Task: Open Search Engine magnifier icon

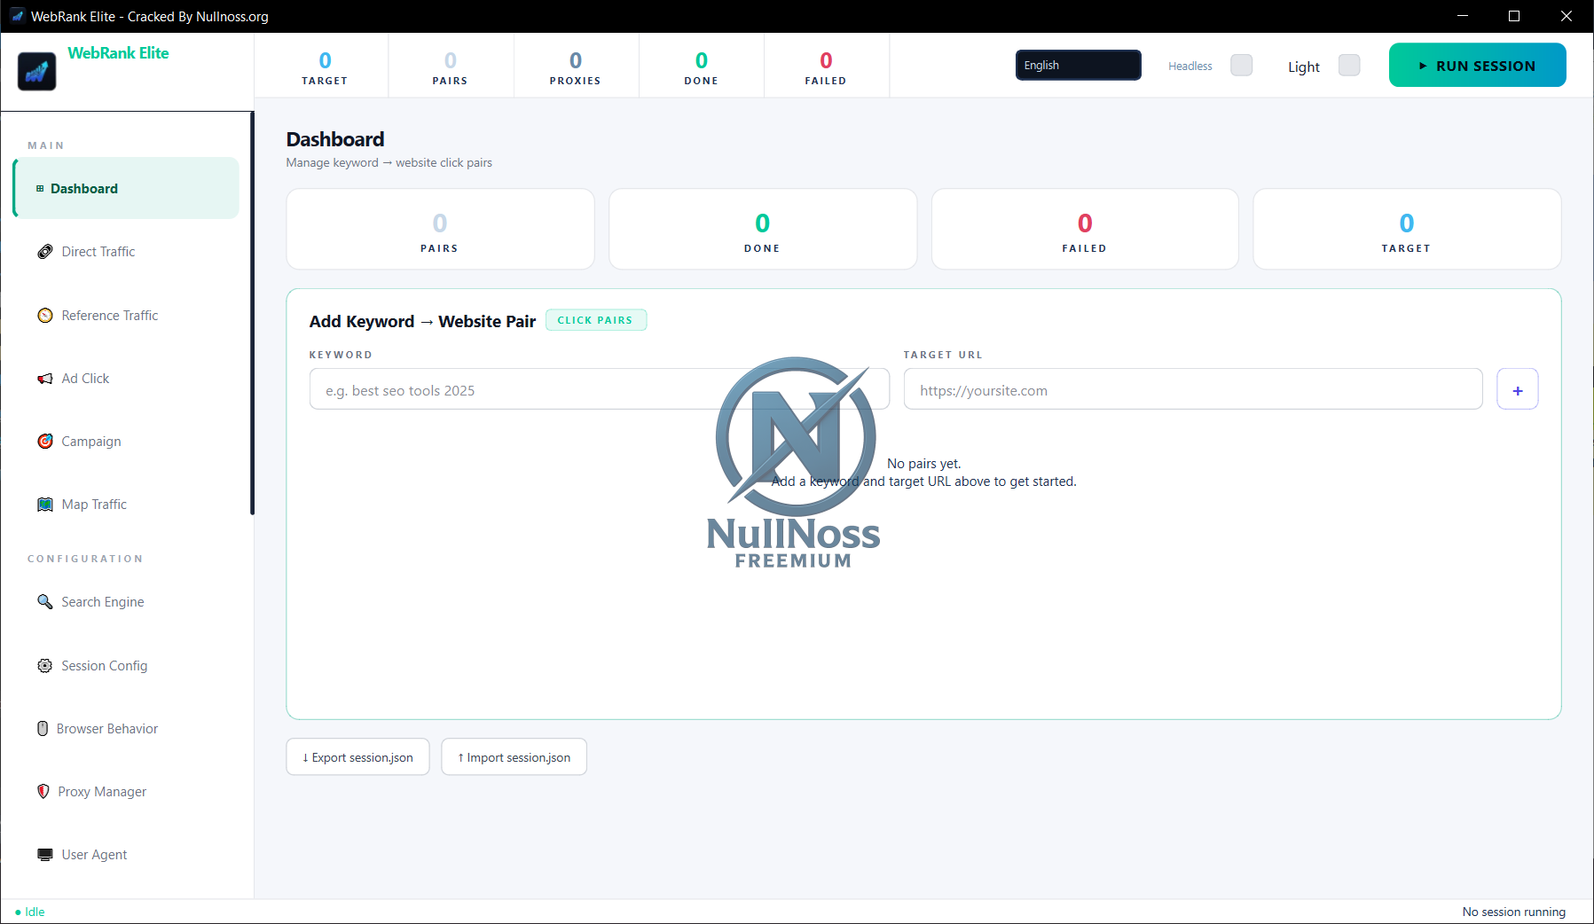Action: point(45,602)
